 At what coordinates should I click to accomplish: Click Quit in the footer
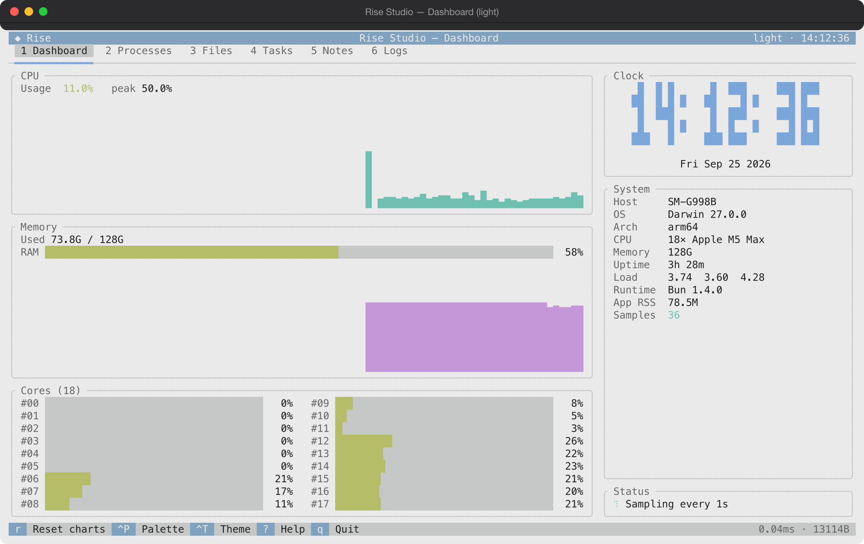(347, 529)
